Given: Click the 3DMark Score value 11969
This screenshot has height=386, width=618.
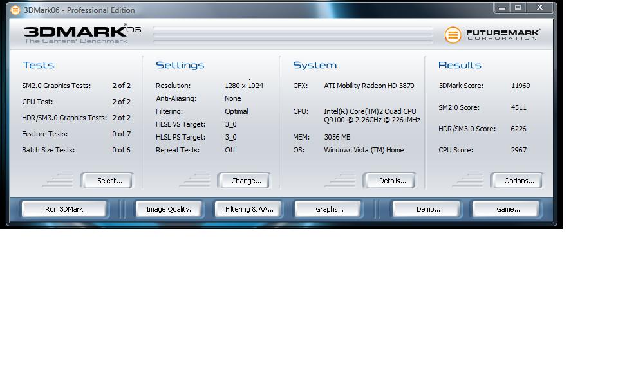Looking at the screenshot, I should pos(521,86).
